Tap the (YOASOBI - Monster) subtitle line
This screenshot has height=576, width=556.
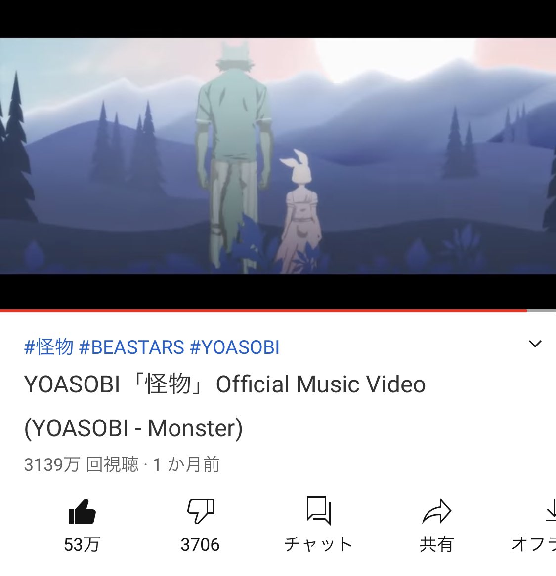pos(133,428)
